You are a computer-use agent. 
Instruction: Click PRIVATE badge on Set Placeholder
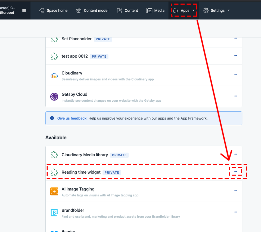point(103,39)
